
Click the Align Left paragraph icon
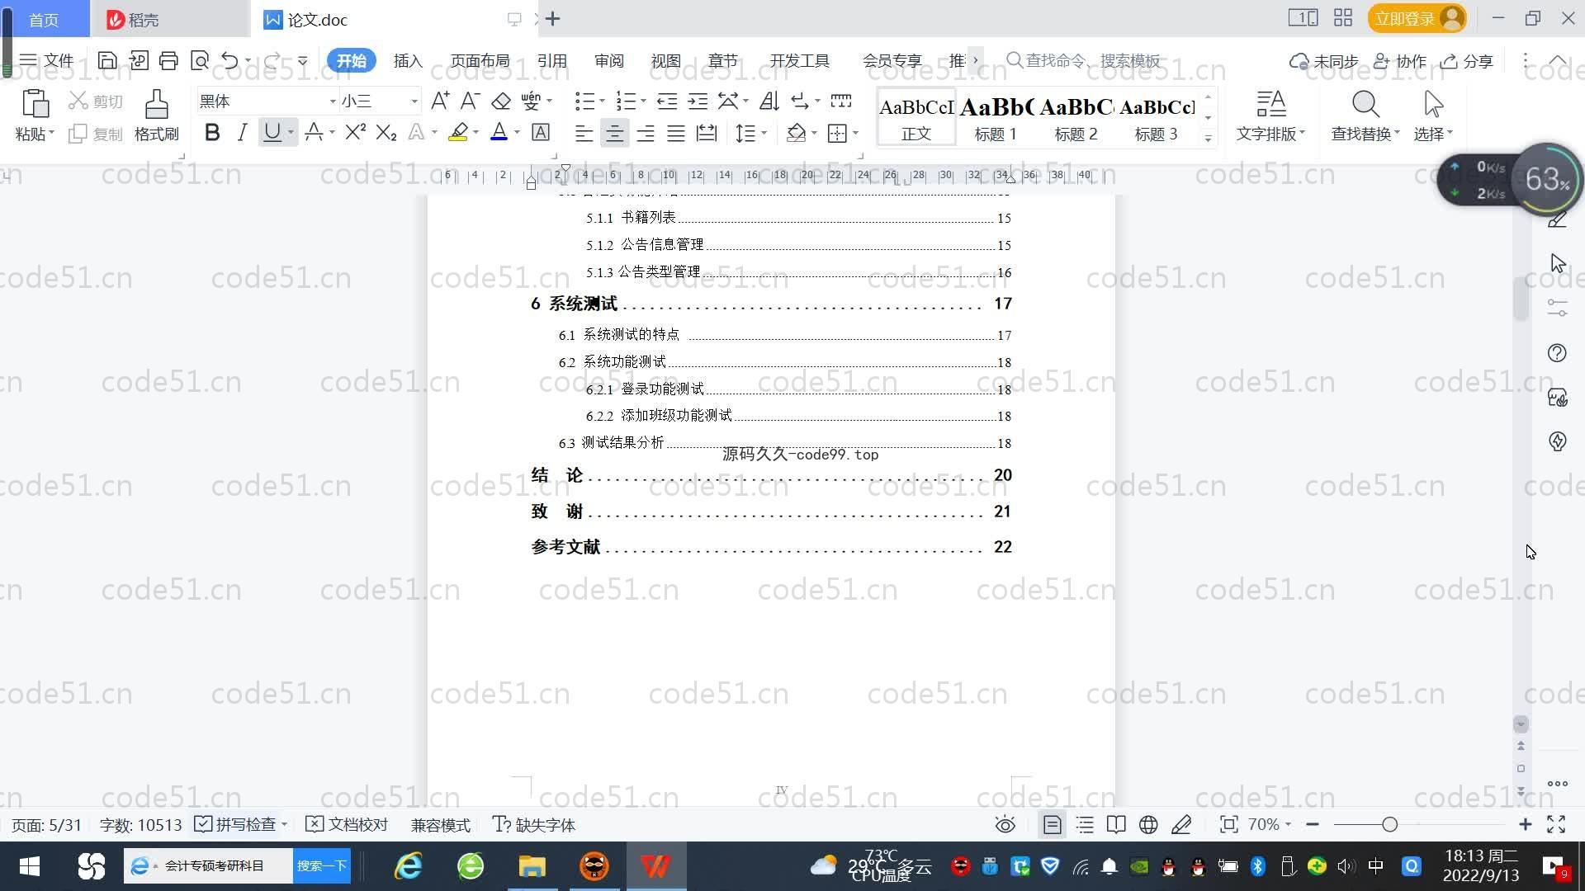(x=584, y=133)
